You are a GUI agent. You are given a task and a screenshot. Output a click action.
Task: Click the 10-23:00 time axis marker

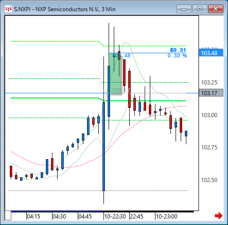(x=167, y=217)
